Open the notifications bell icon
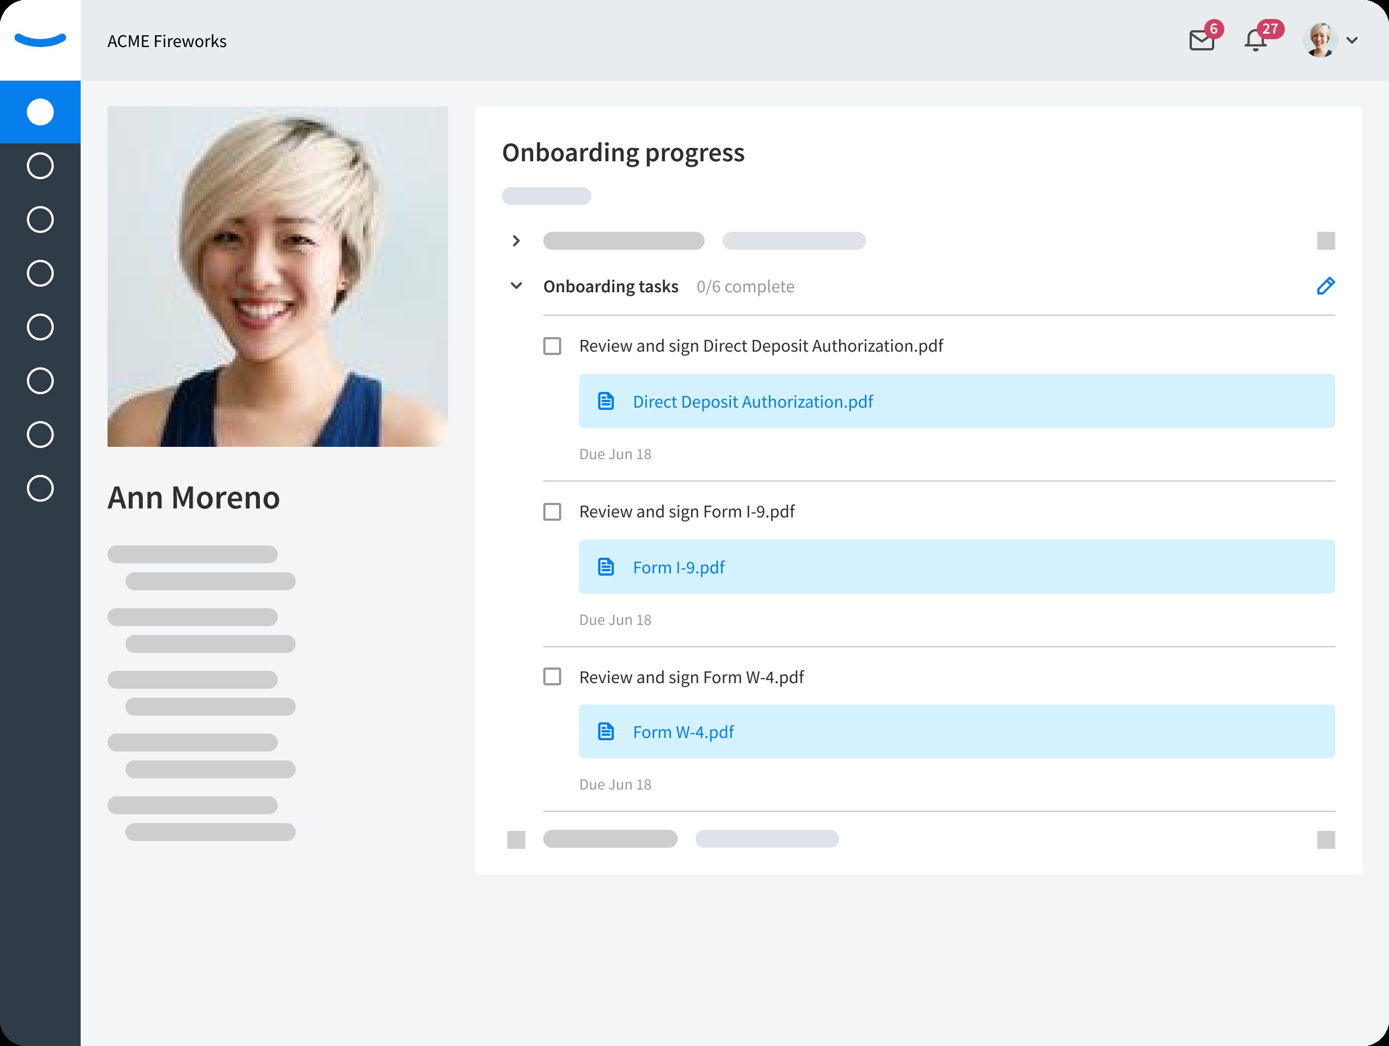The height and width of the screenshot is (1046, 1389). pos(1255,41)
